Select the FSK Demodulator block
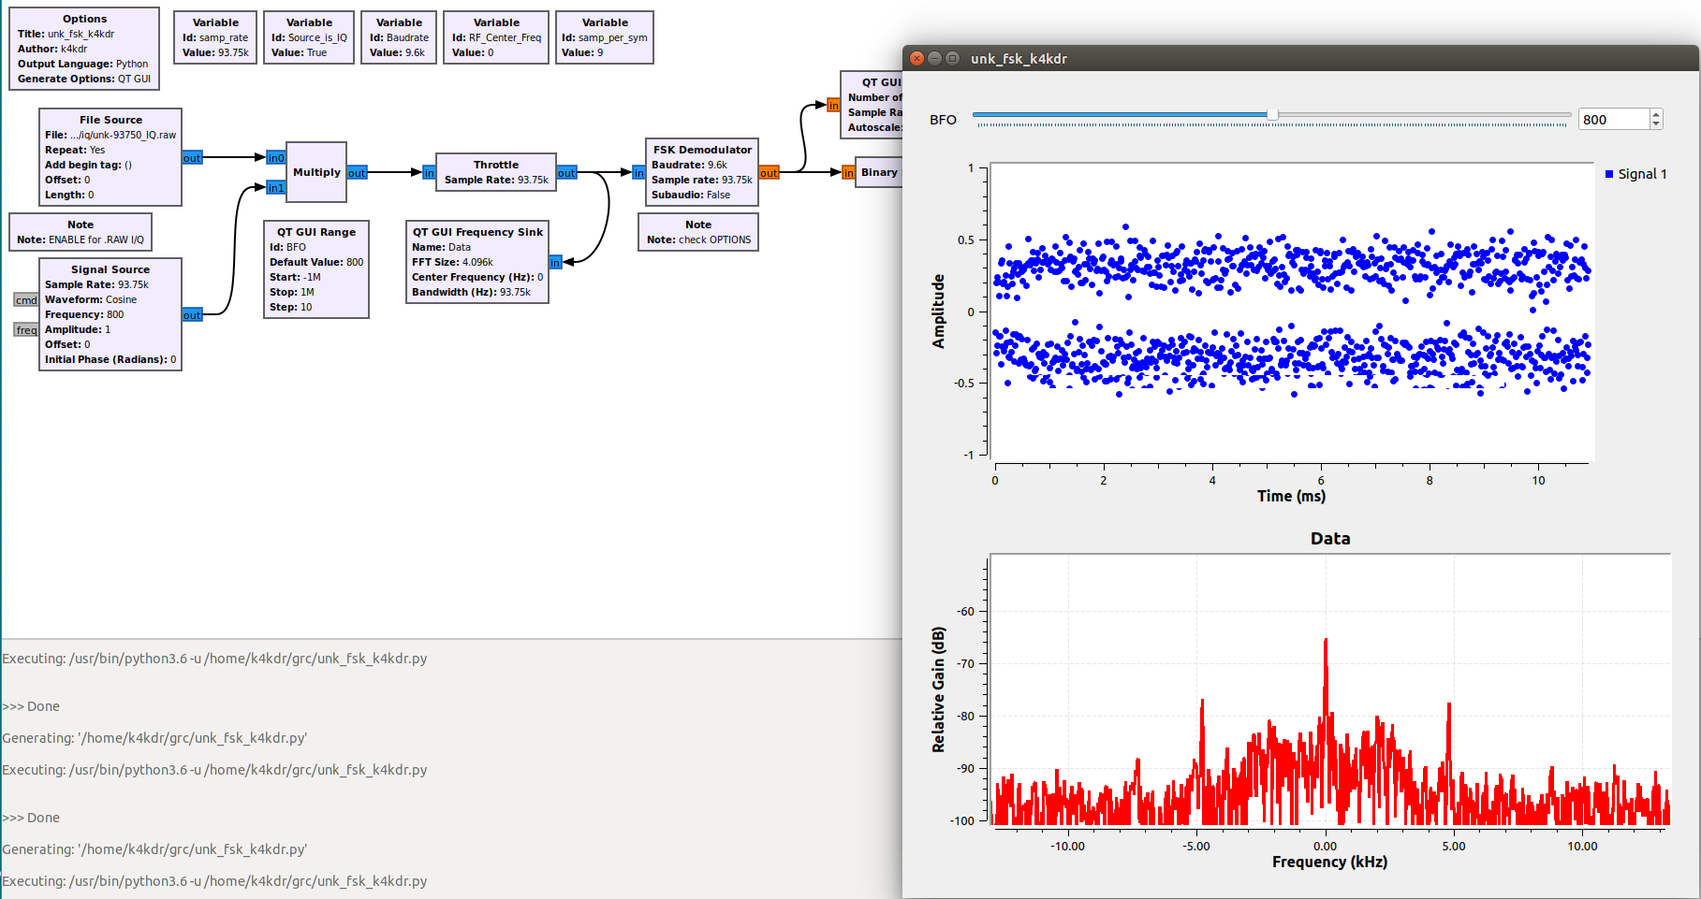This screenshot has height=899, width=1701. click(702, 172)
